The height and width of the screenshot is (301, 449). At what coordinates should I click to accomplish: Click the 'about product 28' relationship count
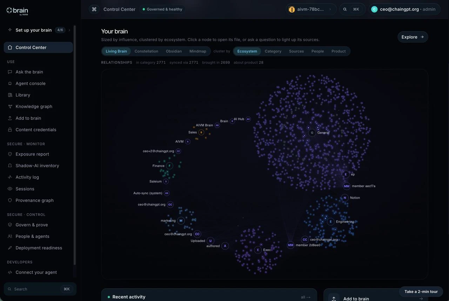[248, 62]
